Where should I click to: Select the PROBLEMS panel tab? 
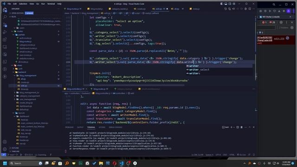tap(69, 127)
